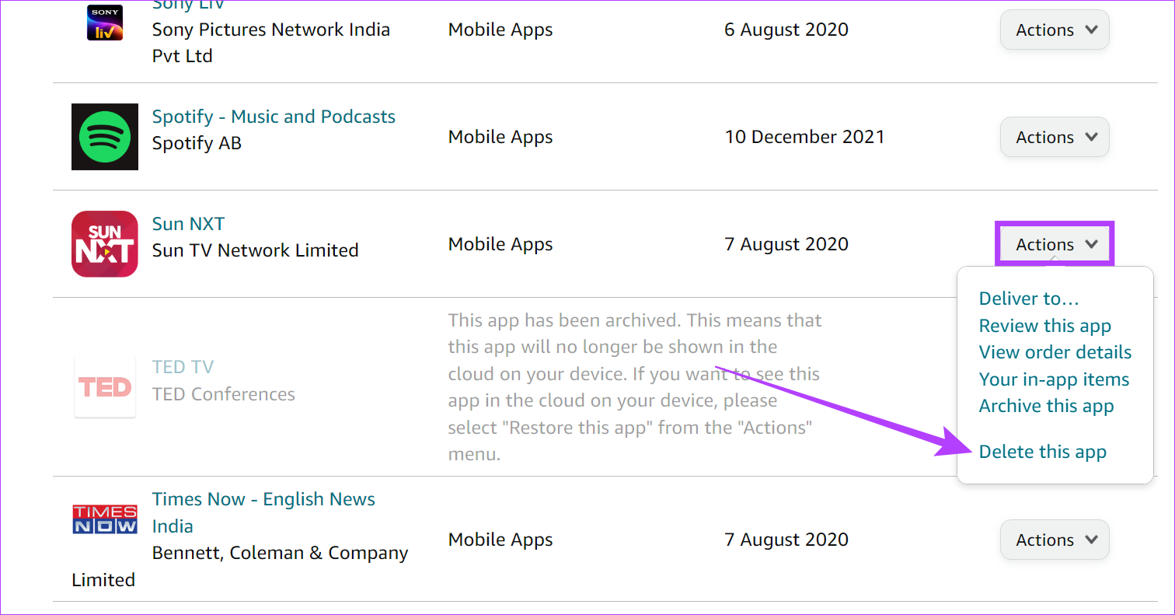Viewport: 1175px width, 615px height.
Task: Click the Times Now app icon
Action: click(105, 519)
